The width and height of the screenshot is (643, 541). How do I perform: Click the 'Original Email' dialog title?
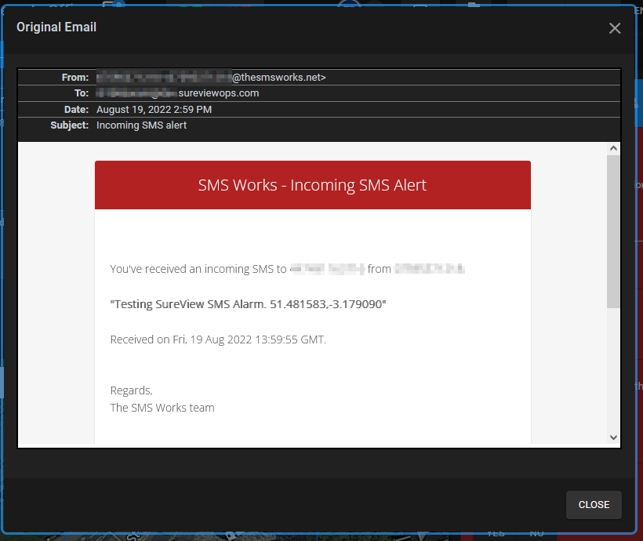click(56, 27)
